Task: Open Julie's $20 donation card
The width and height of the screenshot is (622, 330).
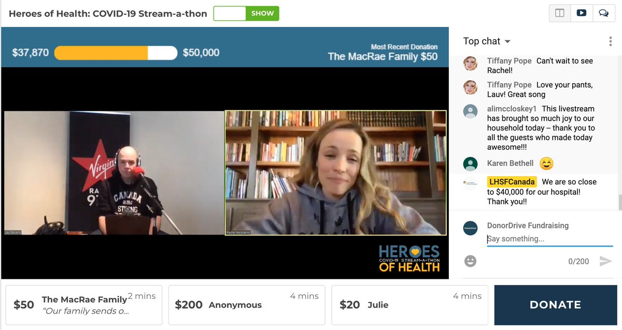Action: [409, 305]
